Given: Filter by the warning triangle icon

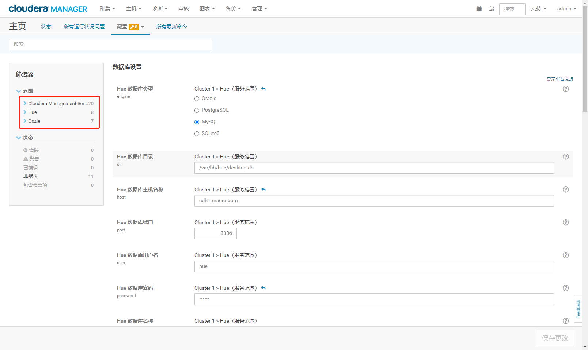Looking at the screenshot, I should click(26, 159).
